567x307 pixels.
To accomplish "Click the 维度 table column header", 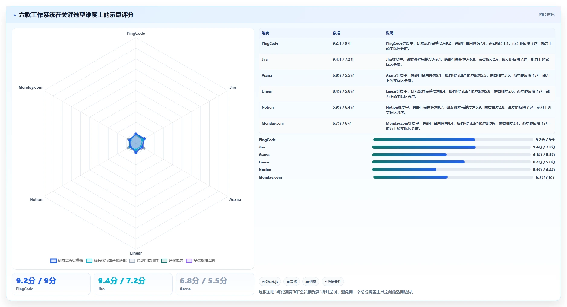I will point(265,33).
